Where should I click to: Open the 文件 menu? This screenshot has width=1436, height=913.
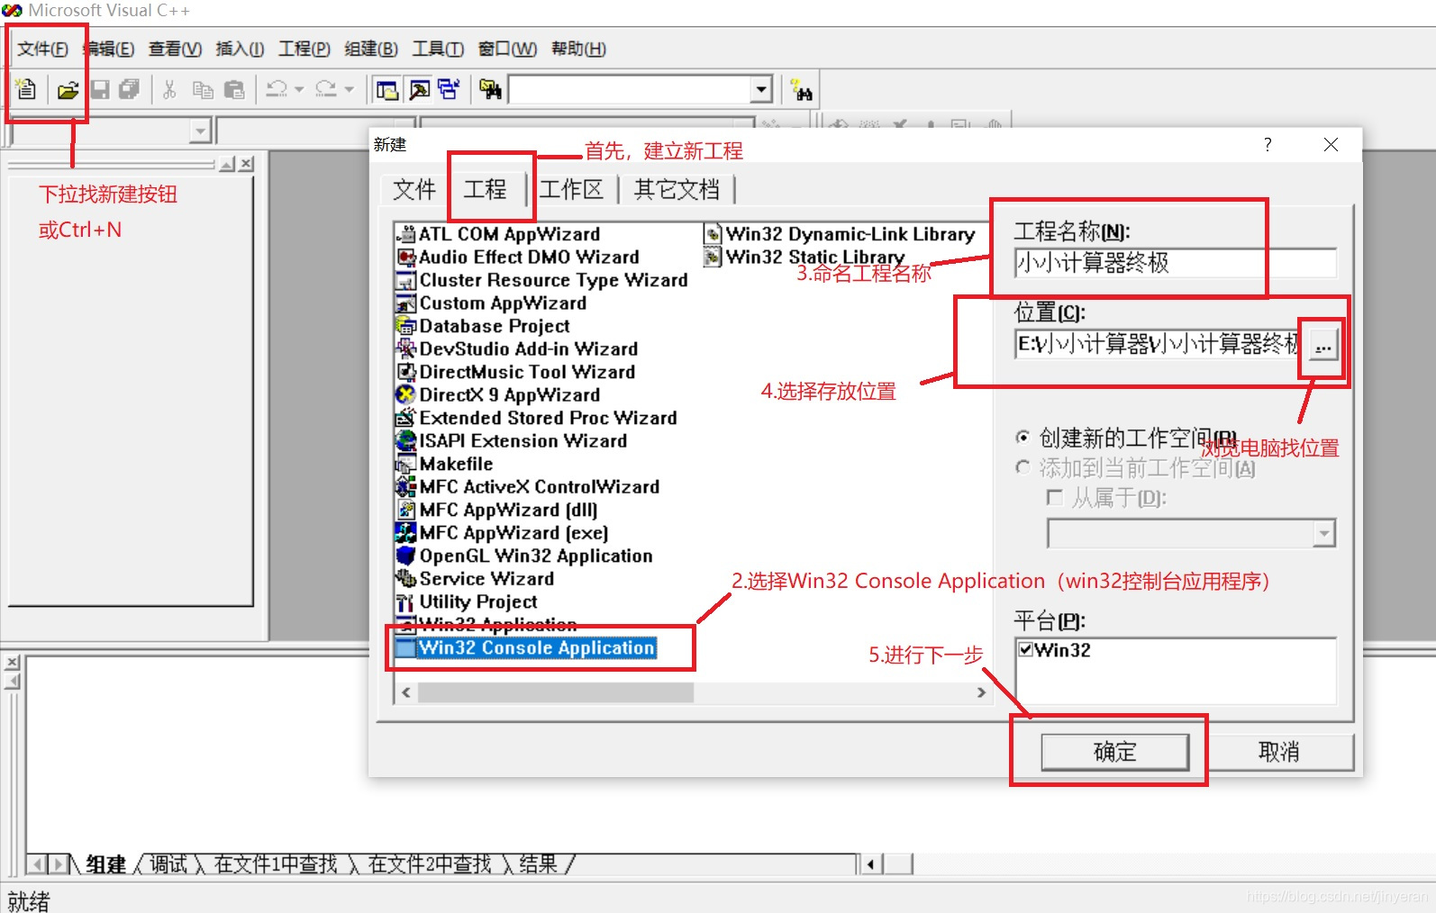[42, 49]
